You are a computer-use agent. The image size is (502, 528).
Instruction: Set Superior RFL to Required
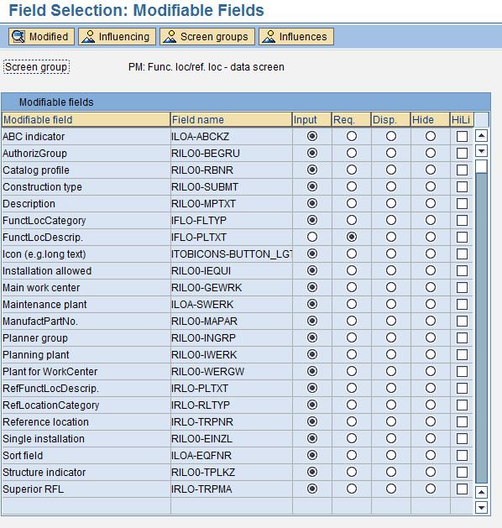pos(352,489)
